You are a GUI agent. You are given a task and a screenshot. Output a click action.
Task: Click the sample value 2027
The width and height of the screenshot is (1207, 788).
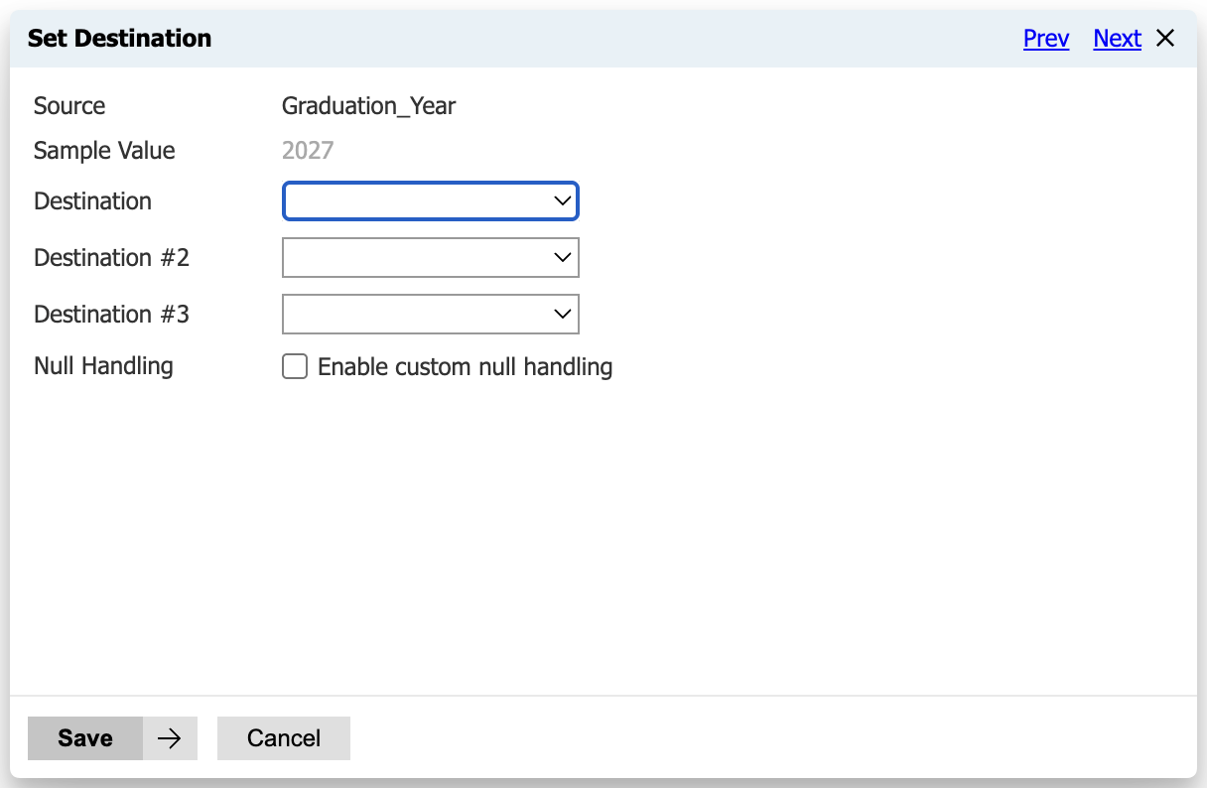pos(308,151)
